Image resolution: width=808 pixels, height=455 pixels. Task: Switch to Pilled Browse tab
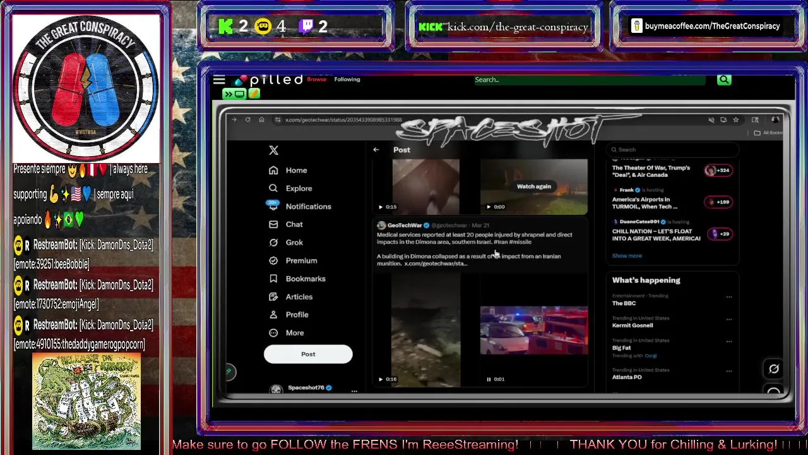pos(317,80)
